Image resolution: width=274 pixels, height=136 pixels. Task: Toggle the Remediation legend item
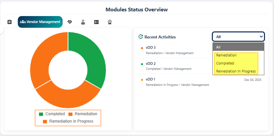coord(83,114)
